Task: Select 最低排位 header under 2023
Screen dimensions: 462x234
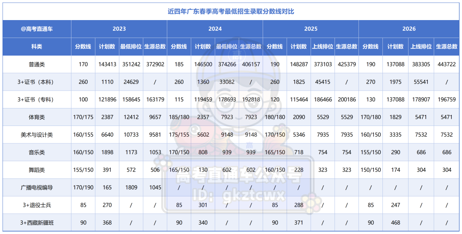Action: click(x=131, y=47)
